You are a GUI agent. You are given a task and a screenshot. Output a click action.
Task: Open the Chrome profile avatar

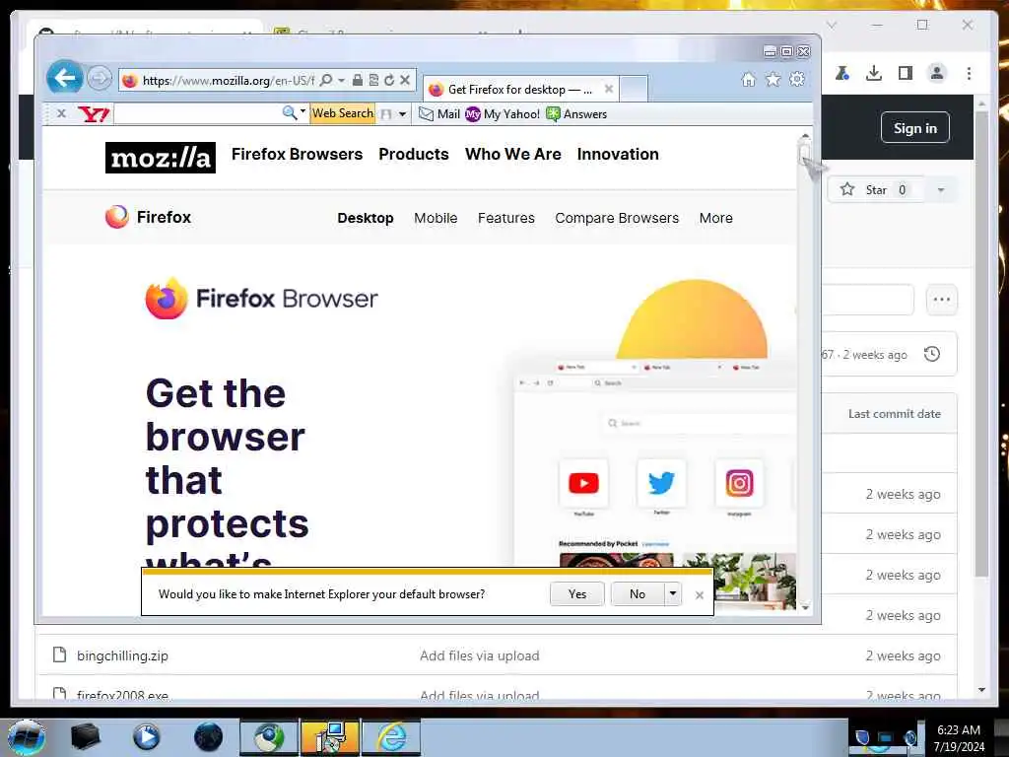click(937, 73)
